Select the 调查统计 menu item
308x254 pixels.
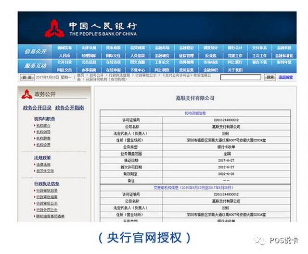(211, 48)
